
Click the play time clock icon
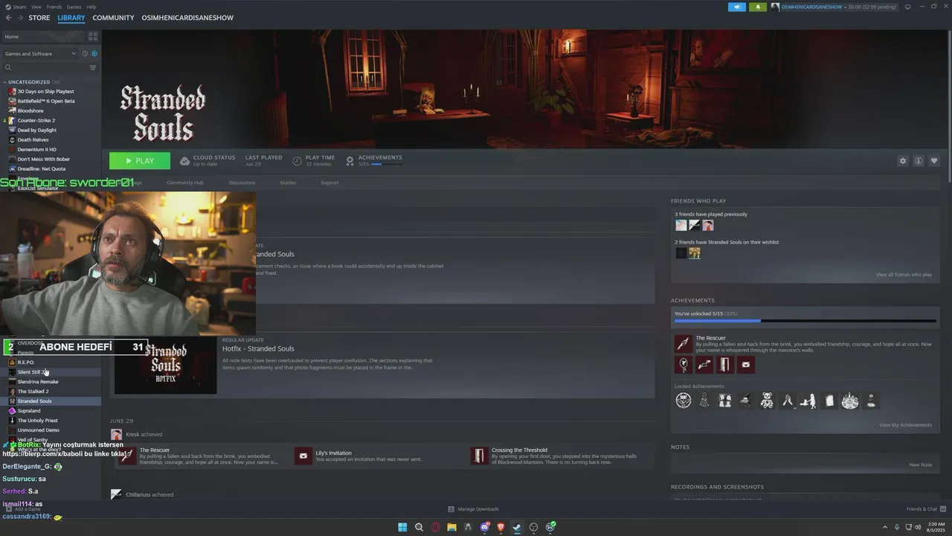pos(297,161)
